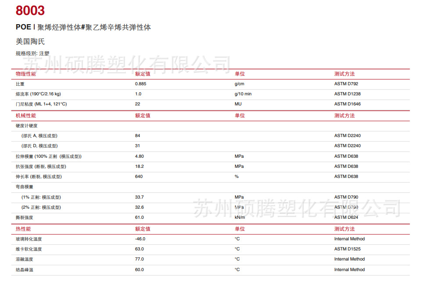The width and height of the screenshot is (423, 286).
Task: Click the flexural modulus value 33.7
Action: (x=140, y=197)
